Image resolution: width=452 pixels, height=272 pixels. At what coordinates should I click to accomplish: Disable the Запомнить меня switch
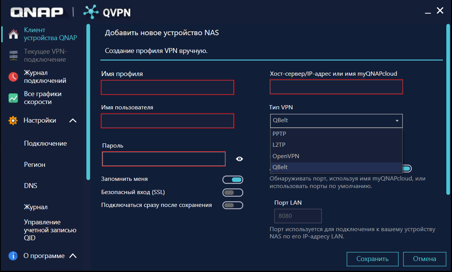pyautogui.click(x=233, y=180)
